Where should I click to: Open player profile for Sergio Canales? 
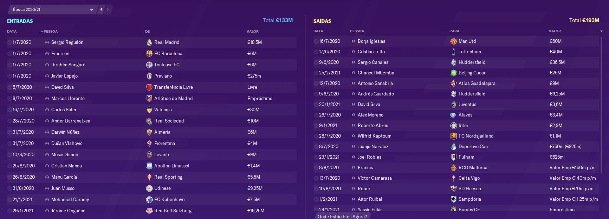(373, 62)
